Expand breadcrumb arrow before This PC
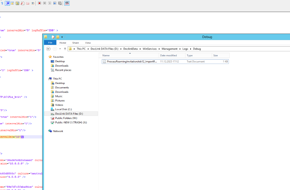Image resolution: width=290 pixels, height=190 pixels. click(74, 49)
